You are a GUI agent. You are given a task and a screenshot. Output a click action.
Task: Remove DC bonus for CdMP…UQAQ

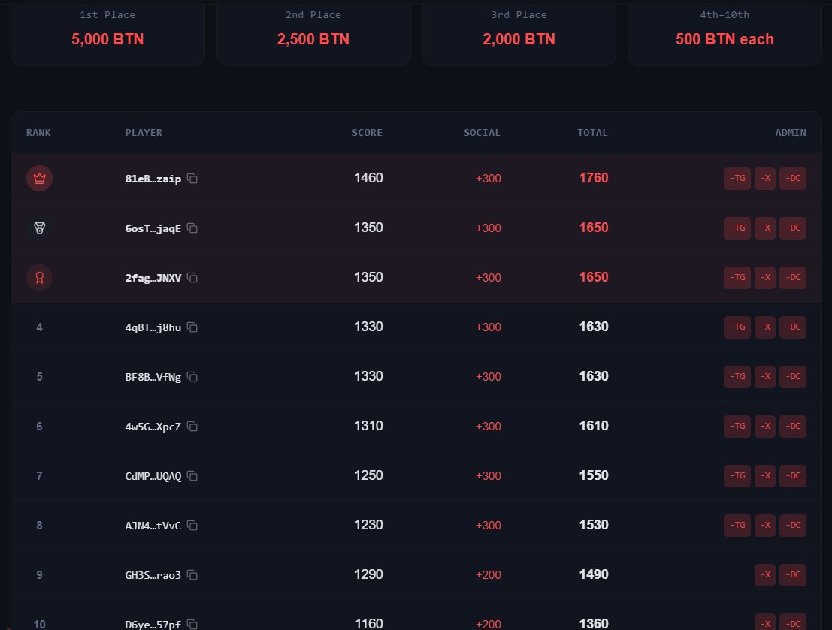point(793,476)
